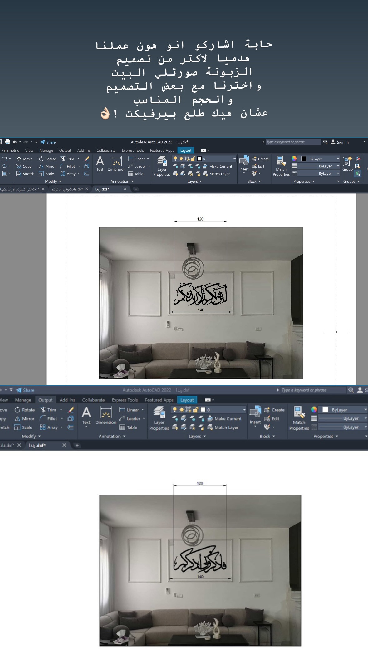Open the Express Tools tab in upper window
The width and height of the screenshot is (368, 654).
point(133,150)
